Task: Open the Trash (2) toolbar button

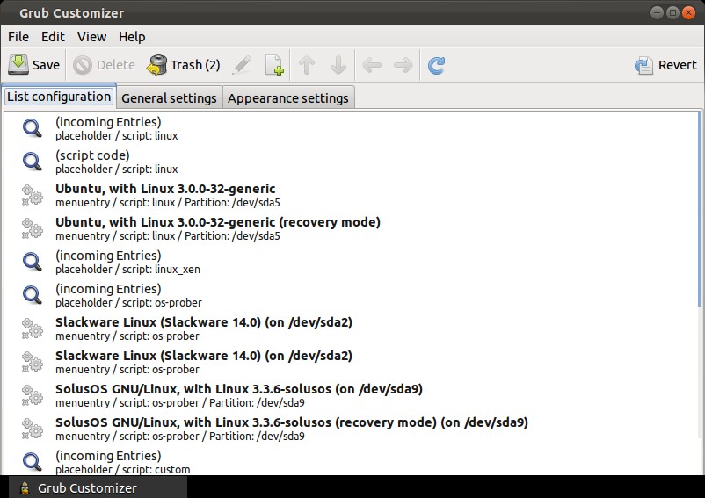Action: pyautogui.click(x=184, y=65)
